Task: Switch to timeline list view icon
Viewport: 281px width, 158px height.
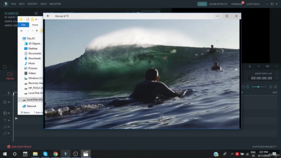Action: coord(270,87)
